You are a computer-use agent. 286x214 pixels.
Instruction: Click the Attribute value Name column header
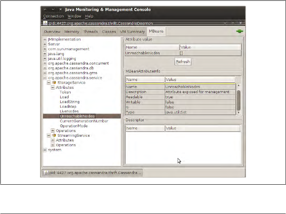click(152, 47)
